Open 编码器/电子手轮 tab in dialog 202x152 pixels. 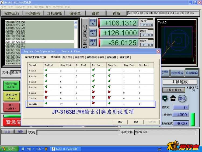pyautogui.click(x=95, y=57)
